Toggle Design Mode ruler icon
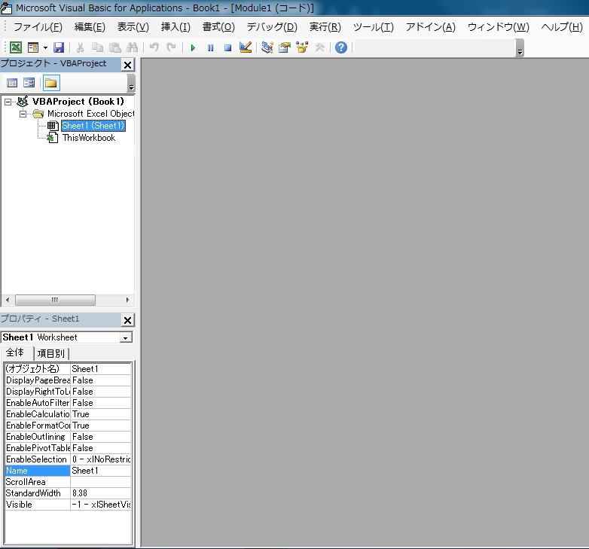The width and height of the screenshot is (589, 549). (246, 47)
